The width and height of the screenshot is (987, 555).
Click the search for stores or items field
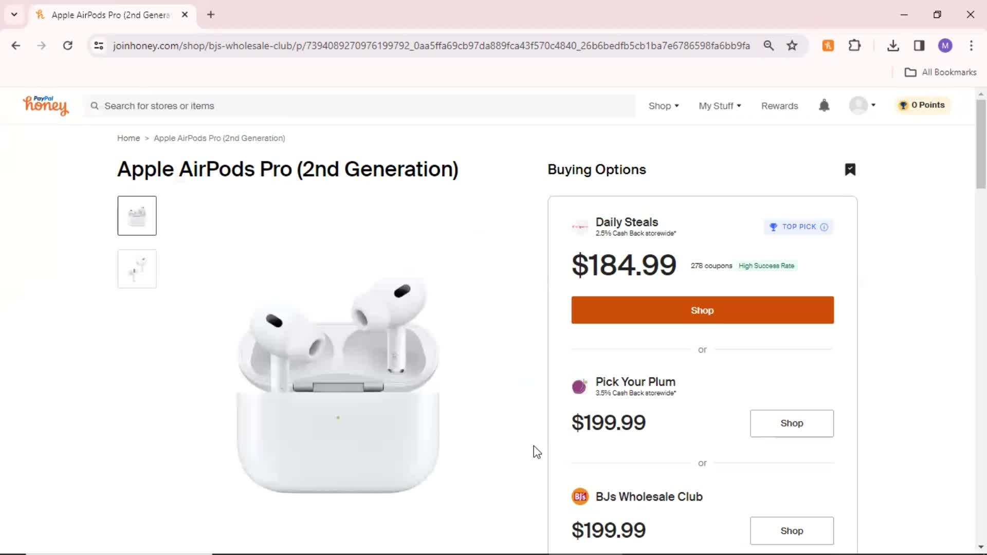[359, 106]
